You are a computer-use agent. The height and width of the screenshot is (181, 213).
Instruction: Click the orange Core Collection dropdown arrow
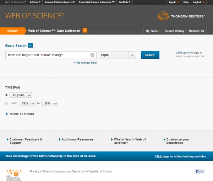[x=85, y=31]
